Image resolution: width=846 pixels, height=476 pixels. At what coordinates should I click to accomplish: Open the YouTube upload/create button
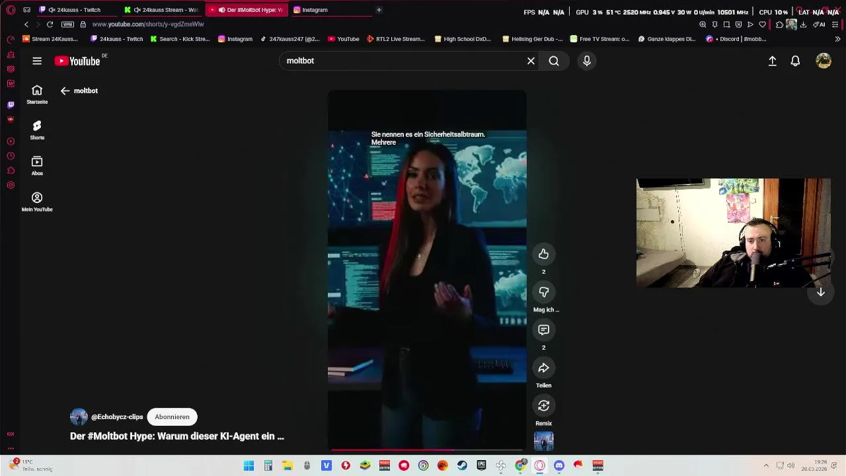[x=772, y=61]
